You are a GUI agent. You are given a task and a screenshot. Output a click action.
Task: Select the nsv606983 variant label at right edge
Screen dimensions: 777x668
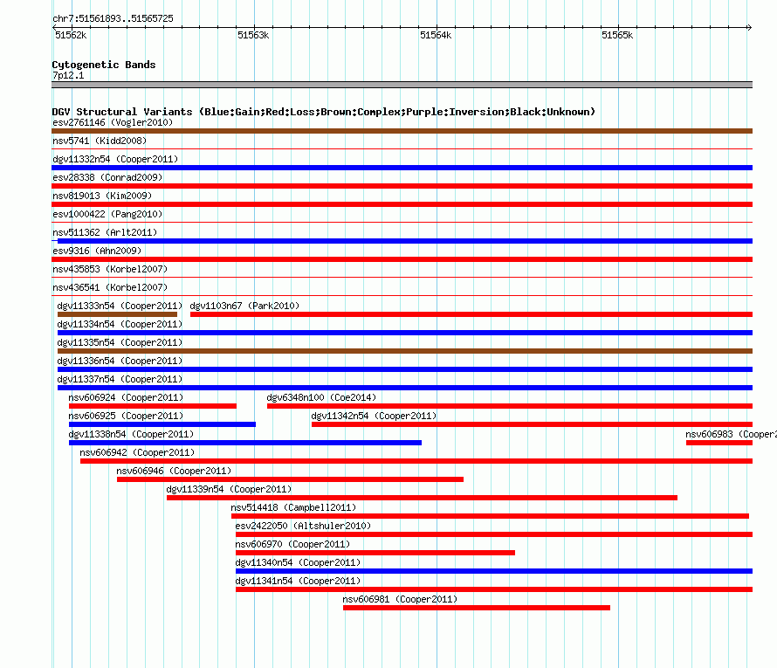[731, 434]
